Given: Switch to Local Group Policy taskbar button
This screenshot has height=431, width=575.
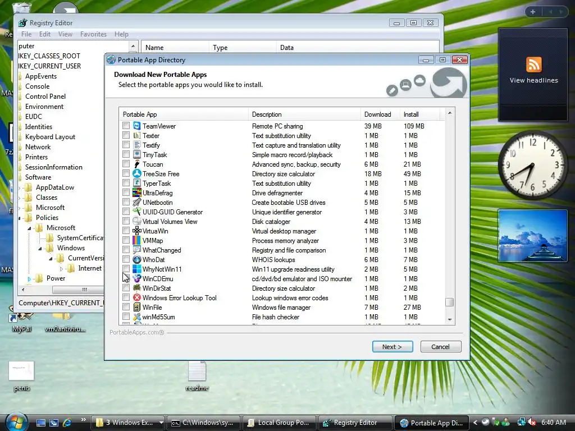Looking at the screenshot, I should [279, 423].
